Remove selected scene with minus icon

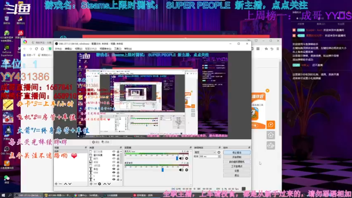(60, 184)
